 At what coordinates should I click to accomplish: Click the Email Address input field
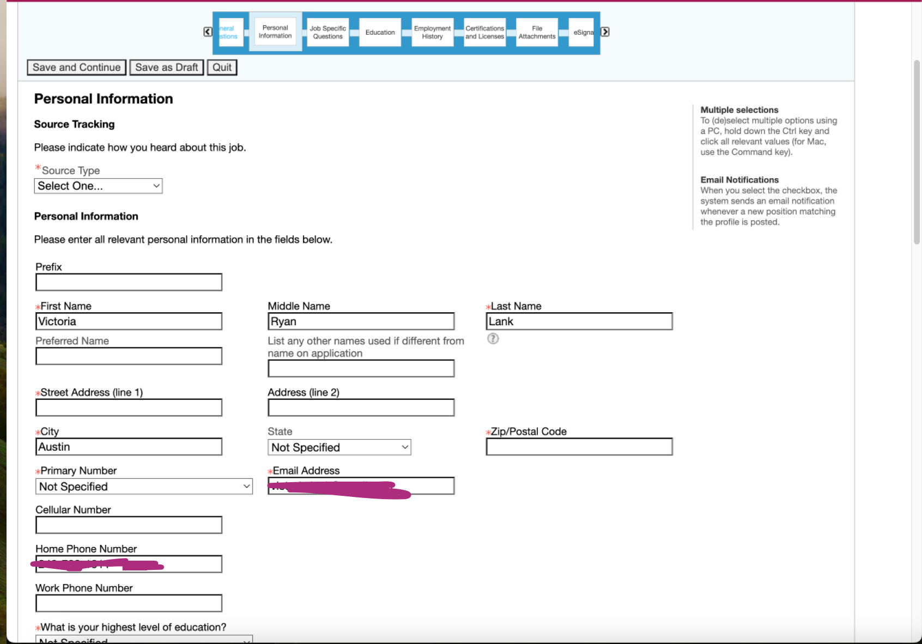tap(361, 486)
